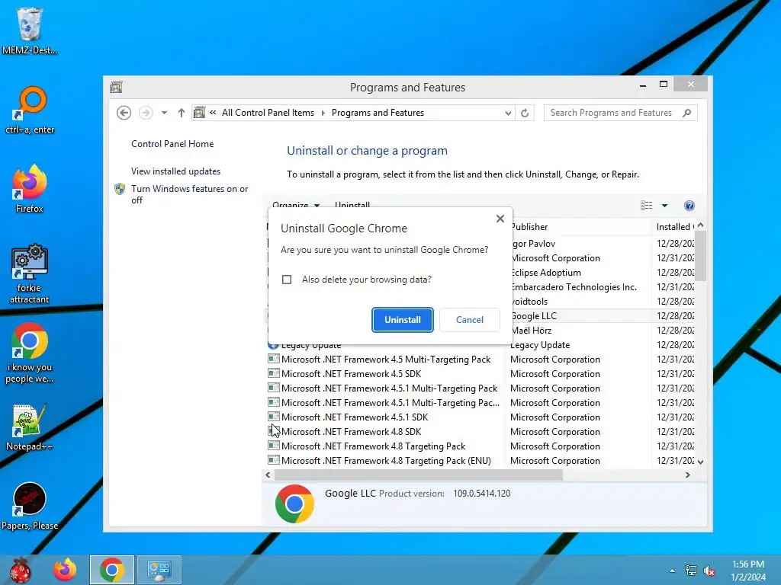The image size is (781, 585).
Task: Select the Control Panel taskbar button
Action: 159,570
